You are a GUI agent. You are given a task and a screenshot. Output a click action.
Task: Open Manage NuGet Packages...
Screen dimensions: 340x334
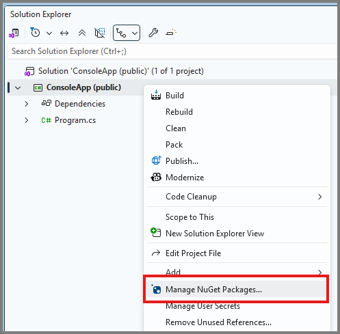pyautogui.click(x=236, y=290)
